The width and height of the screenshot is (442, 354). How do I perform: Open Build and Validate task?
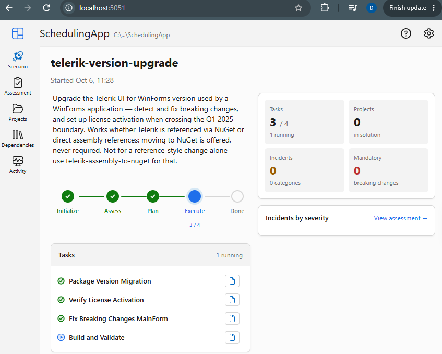point(97,337)
